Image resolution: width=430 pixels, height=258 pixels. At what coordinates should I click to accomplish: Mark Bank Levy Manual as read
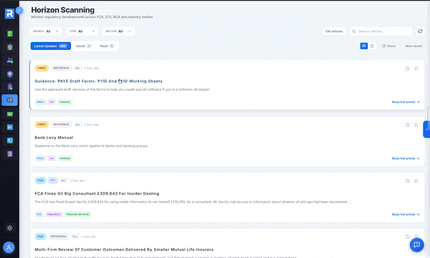[x=407, y=125]
